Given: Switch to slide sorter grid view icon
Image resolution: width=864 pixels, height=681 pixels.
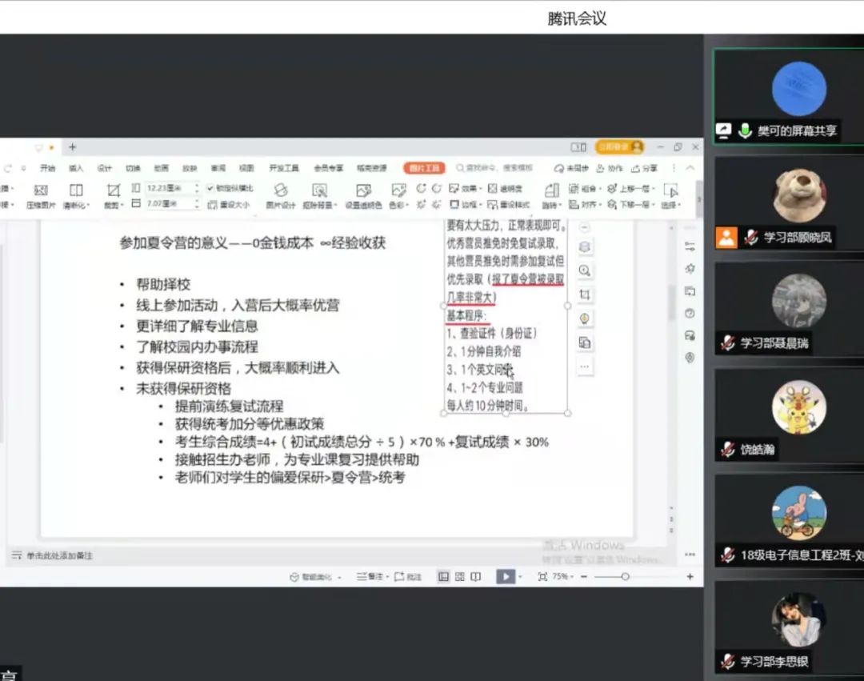Looking at the screenshot, I should 459,576.
